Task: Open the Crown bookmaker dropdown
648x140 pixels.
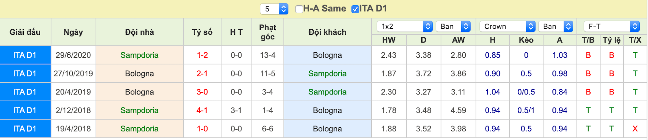Action: [x=508, y=26]
